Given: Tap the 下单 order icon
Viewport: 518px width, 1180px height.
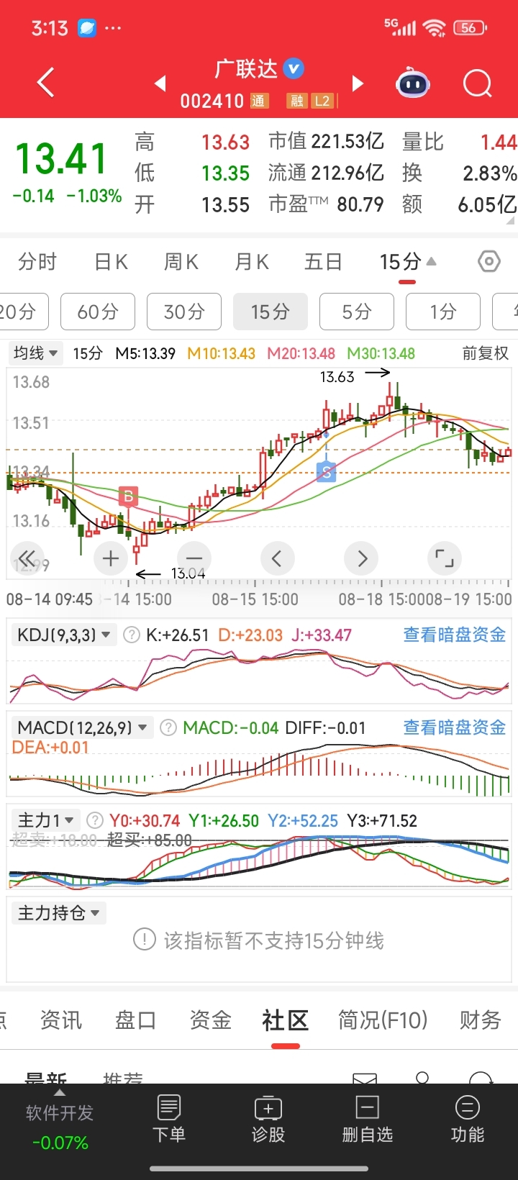Looking at the screenshot, I should tap(169, 1119).
